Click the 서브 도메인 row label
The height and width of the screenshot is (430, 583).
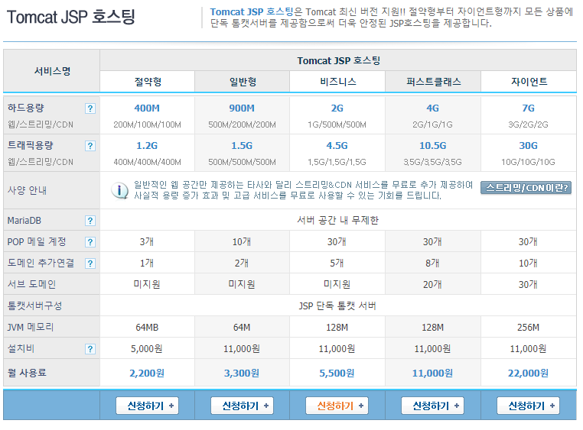coord(31,284)
